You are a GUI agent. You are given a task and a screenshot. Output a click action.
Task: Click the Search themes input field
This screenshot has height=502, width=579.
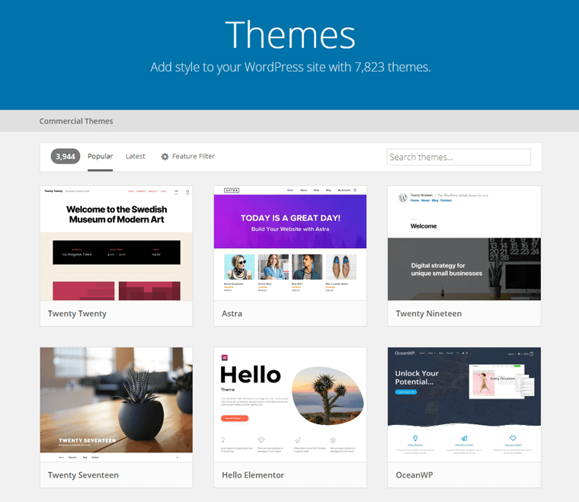click(459, 157)
